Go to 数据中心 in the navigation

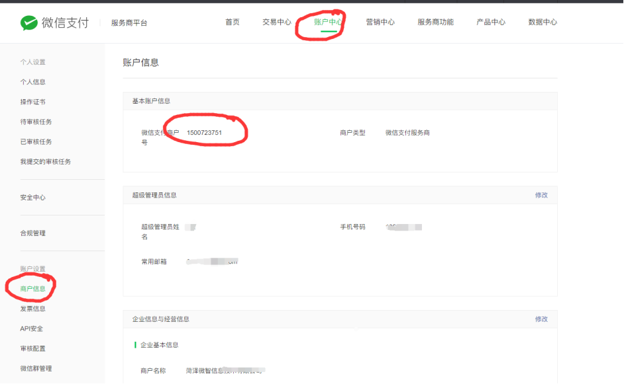click(543, 22)
